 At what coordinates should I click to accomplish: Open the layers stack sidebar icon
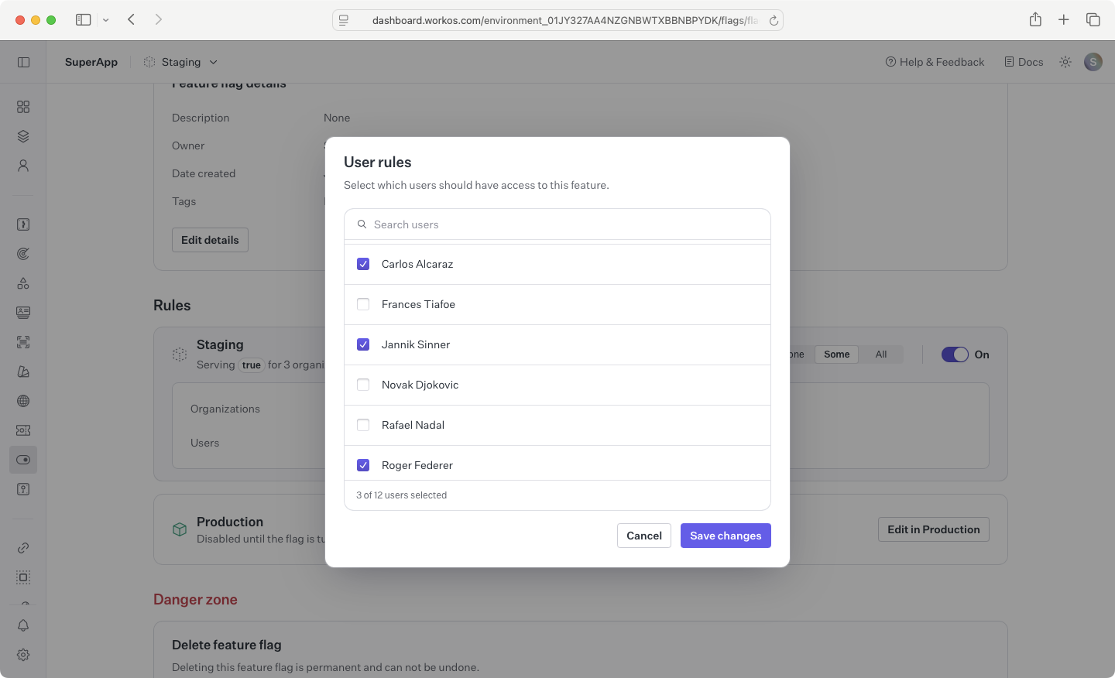(23, 136)
